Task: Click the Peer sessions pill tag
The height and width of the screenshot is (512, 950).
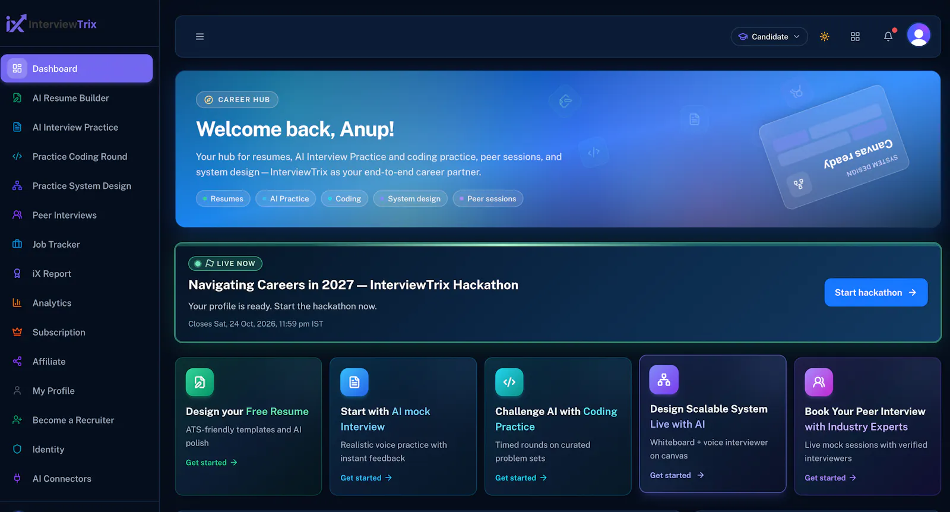Action: pos(488,198)
